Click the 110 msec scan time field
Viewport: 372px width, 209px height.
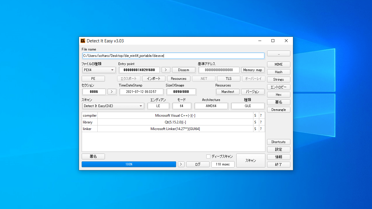pos(223,164)
